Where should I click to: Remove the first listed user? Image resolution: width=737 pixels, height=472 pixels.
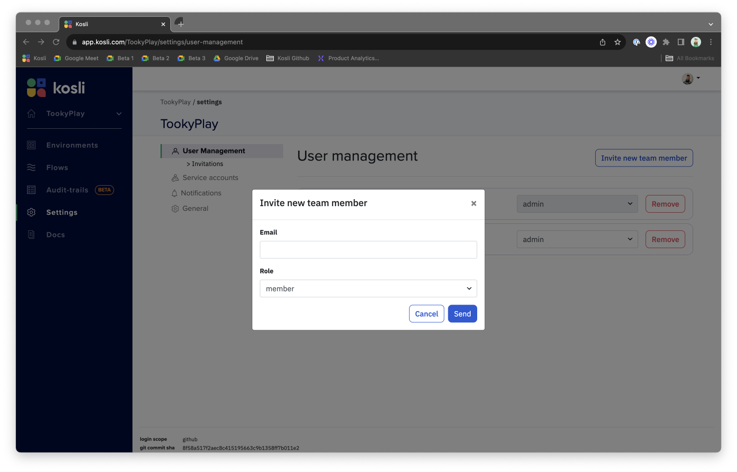pos(665,204)
